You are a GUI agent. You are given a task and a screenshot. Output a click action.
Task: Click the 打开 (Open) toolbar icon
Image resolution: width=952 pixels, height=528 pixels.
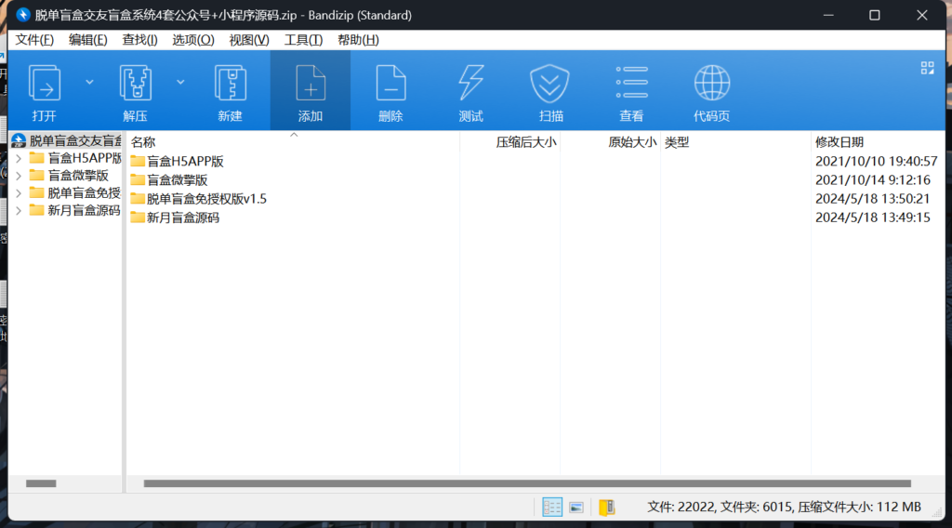coord(45,84)
